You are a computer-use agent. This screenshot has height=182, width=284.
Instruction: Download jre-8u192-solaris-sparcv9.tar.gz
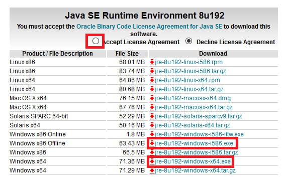pyautogui.click(x=199, y=116)
